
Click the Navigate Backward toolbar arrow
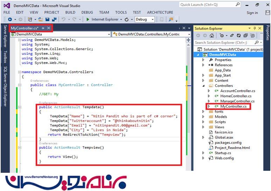tap(10, 20)
